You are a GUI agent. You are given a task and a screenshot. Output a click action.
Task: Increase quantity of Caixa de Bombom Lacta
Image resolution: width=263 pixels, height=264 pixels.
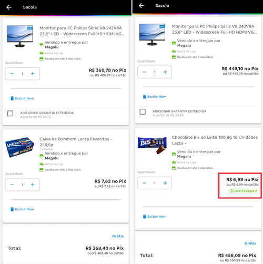tap(33, 185)
